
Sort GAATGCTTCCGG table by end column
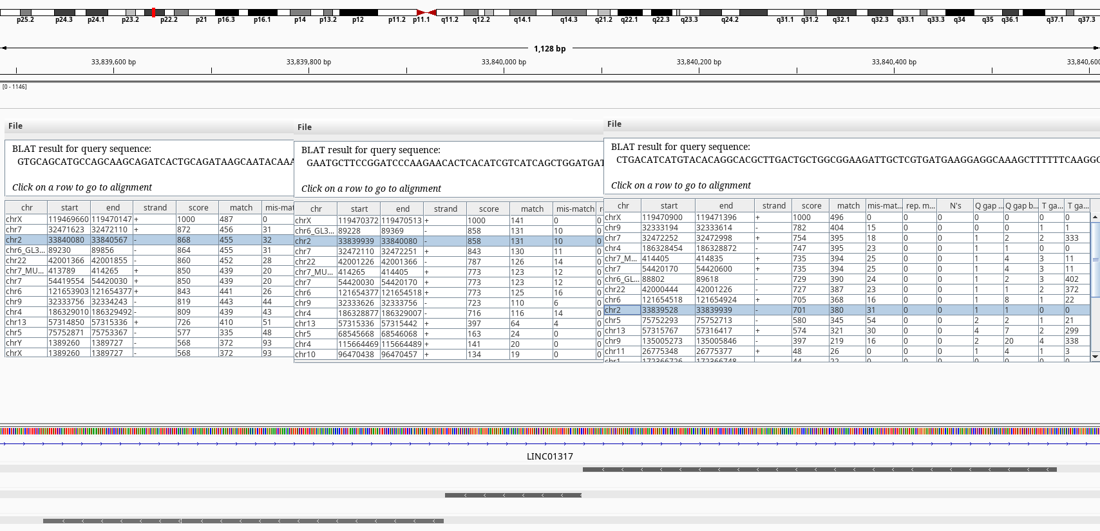pyautogui.click(x=403, y=209)
